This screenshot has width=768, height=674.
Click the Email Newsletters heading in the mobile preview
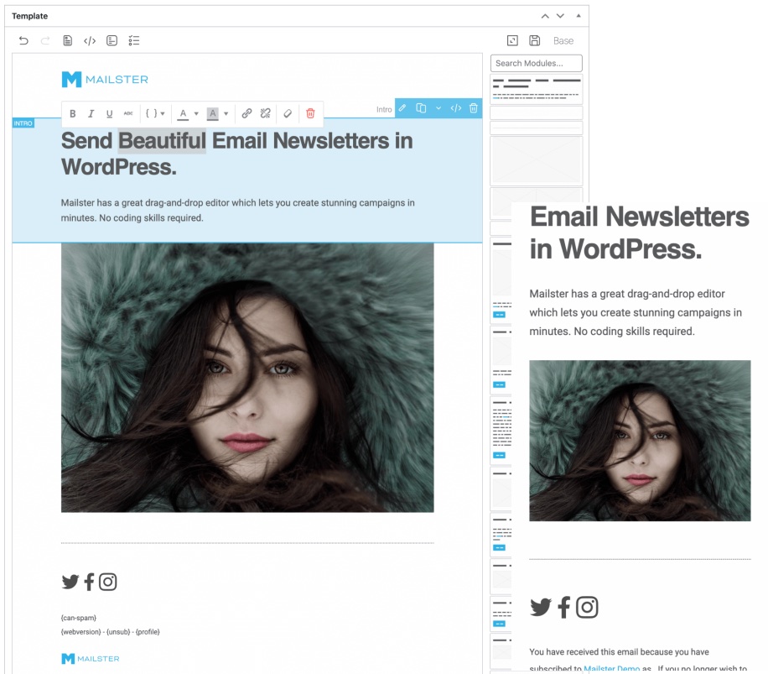[640, 233]
